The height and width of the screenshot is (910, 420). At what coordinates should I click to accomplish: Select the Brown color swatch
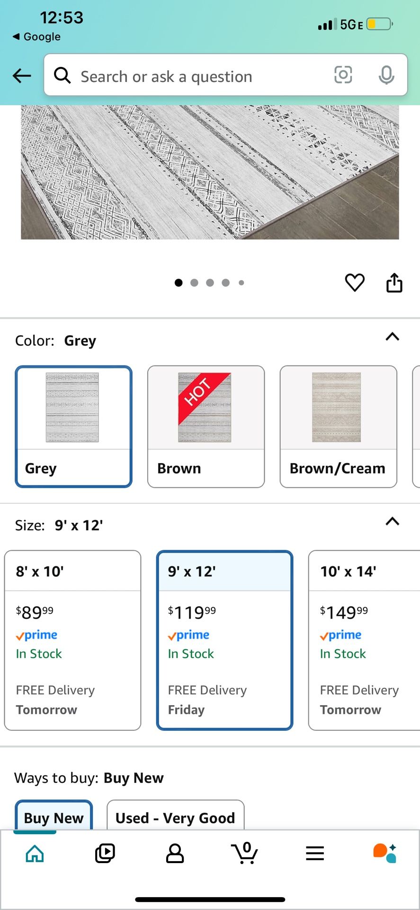206,426
